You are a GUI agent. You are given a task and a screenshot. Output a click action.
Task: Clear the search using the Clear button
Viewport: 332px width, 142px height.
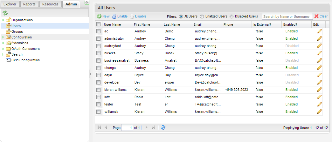[x=321, y=16]
